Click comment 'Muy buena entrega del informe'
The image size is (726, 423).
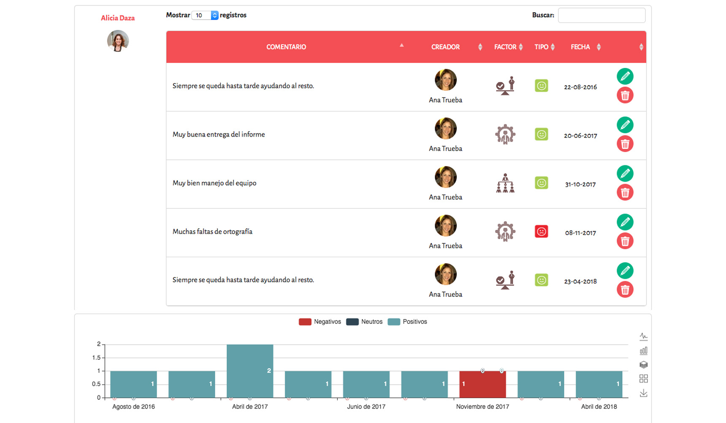click(219, 135)
